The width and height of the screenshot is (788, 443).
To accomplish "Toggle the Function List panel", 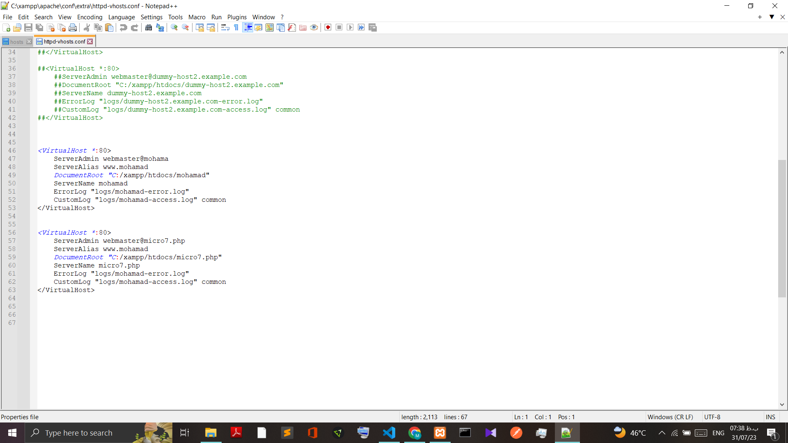I will (291, 27).
